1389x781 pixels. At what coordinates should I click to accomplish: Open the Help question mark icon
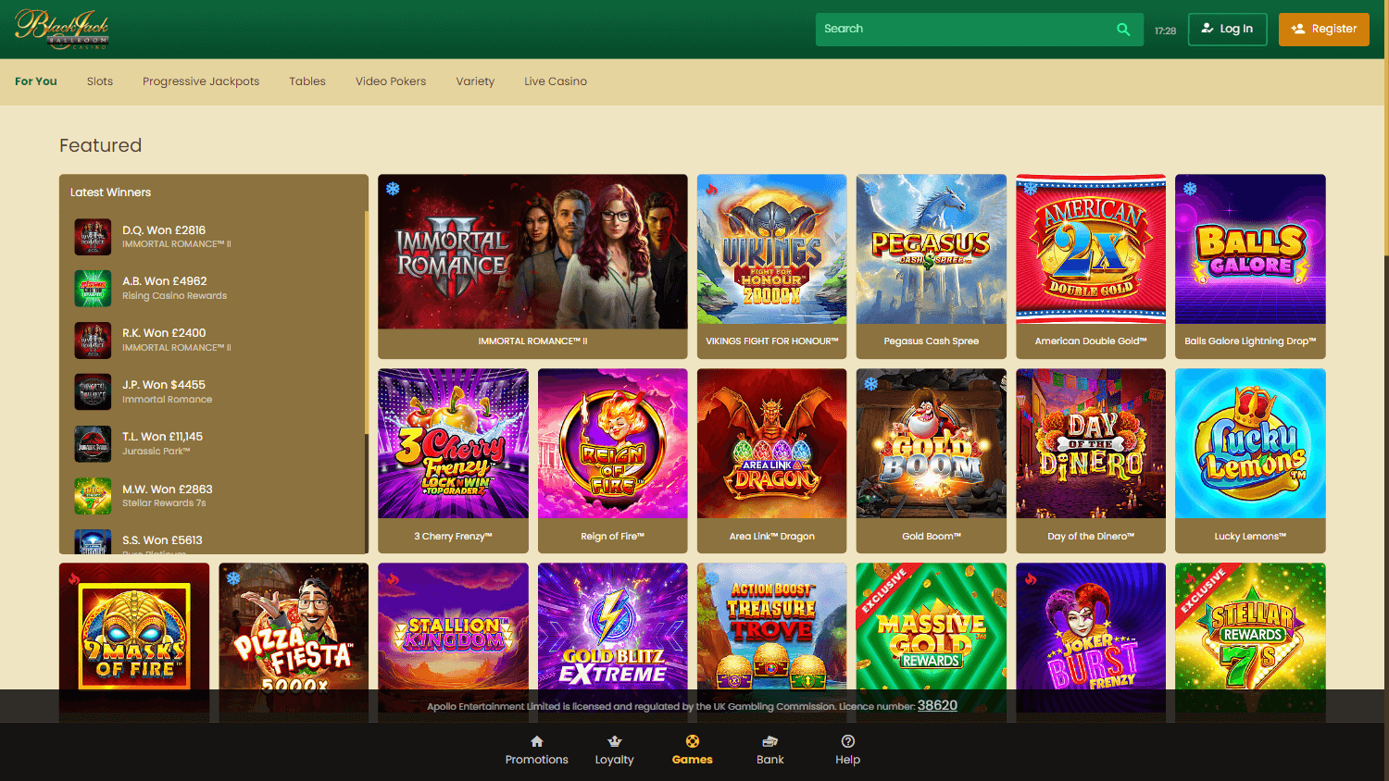point(847,741)
